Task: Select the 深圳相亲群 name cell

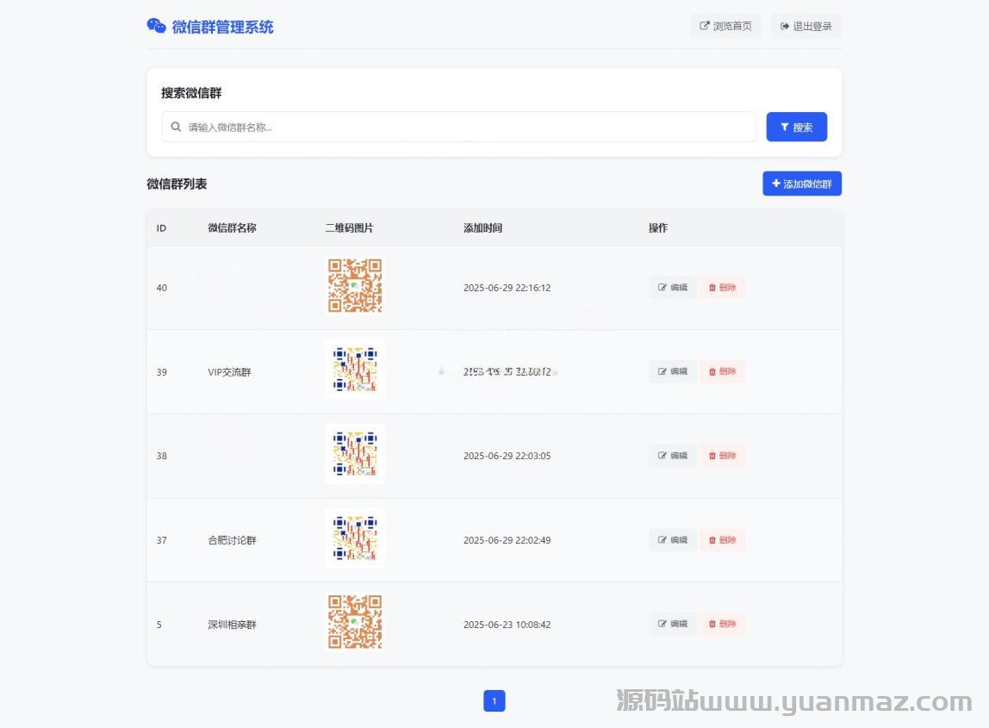Action: point(232,625)
